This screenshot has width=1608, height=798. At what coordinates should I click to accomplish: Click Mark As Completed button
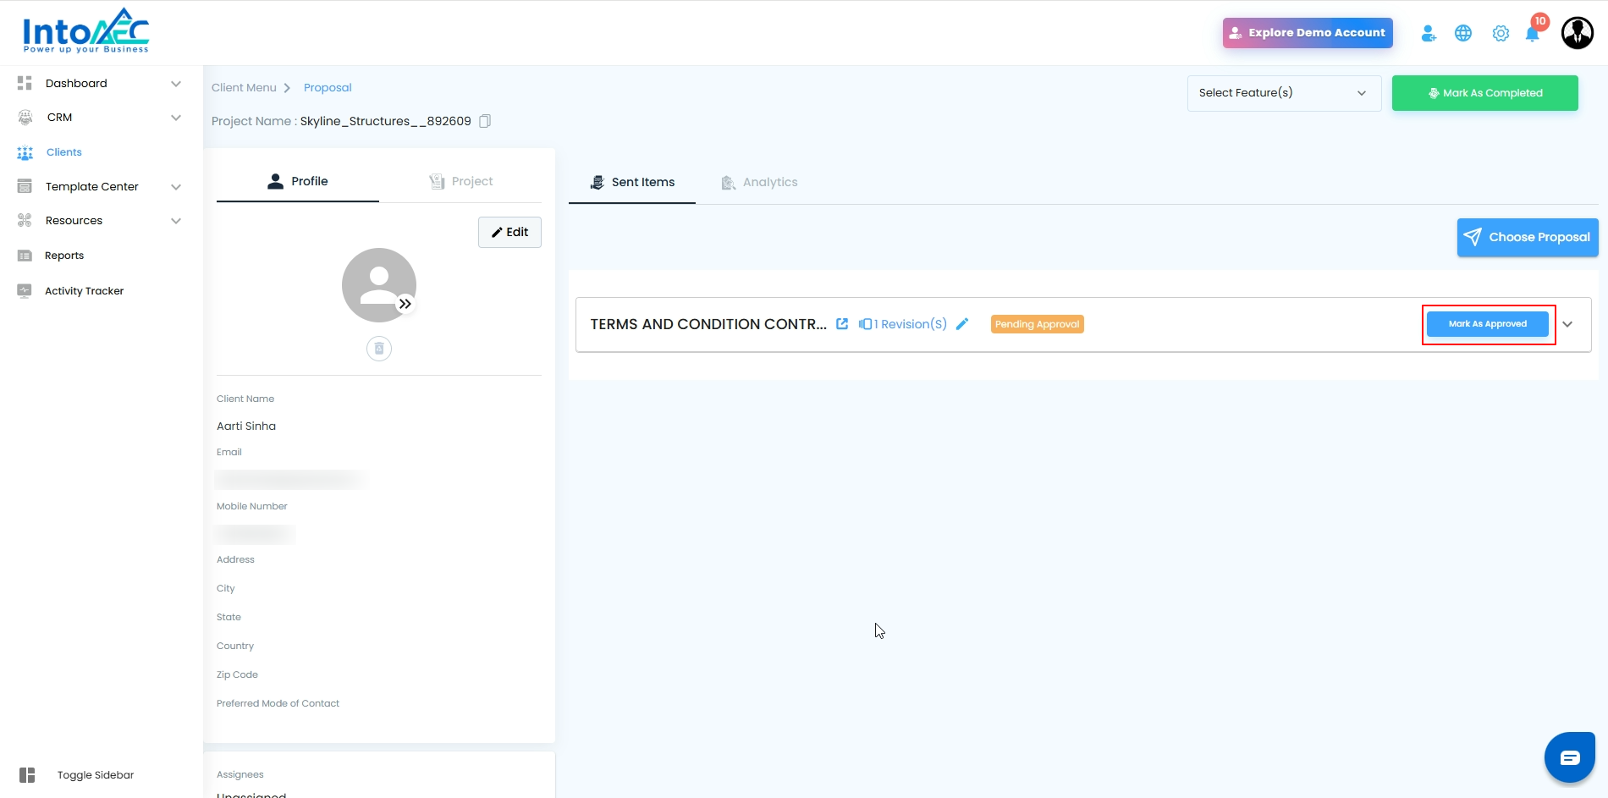click(1485, 93)
